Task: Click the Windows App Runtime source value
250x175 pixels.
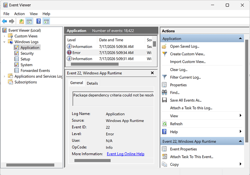Action: pos(125,121)
